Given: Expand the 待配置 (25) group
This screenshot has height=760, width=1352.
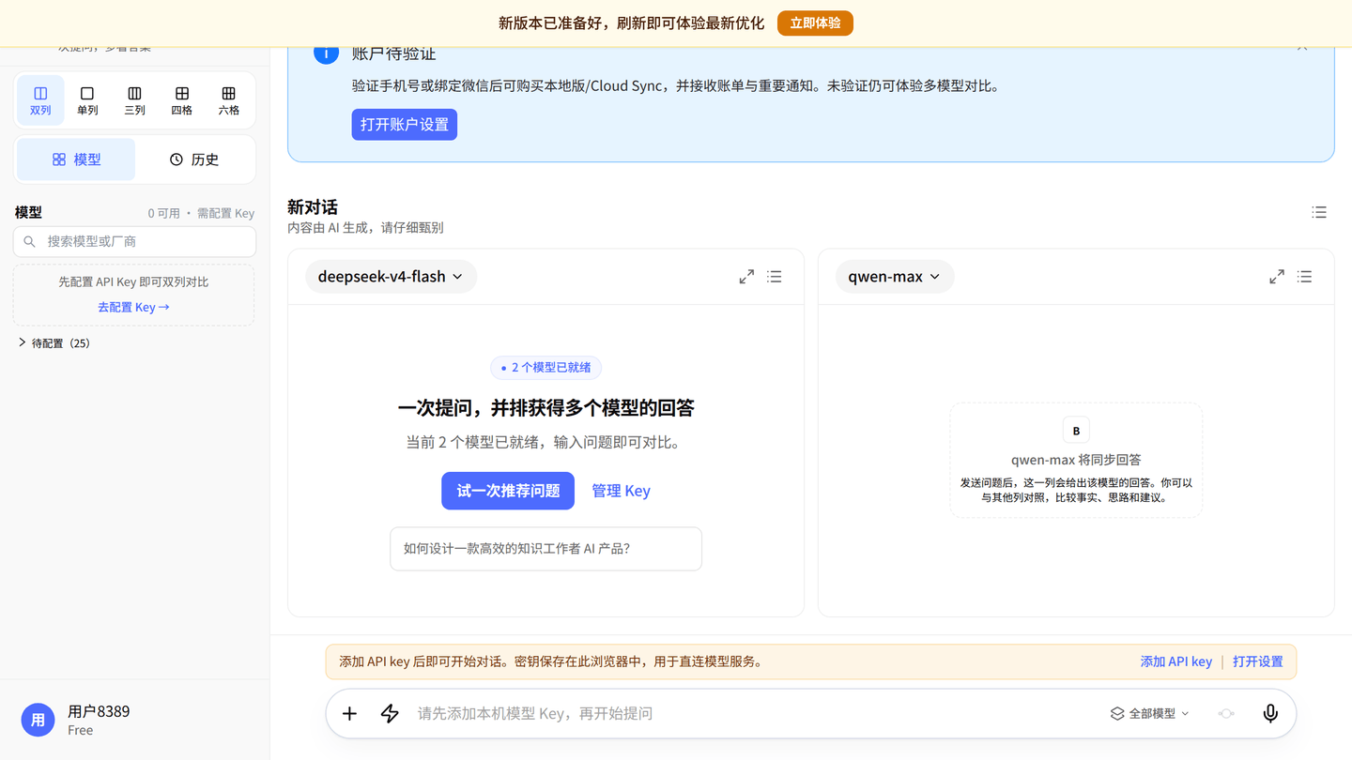Looking at the screenshot, I should 54,343.
